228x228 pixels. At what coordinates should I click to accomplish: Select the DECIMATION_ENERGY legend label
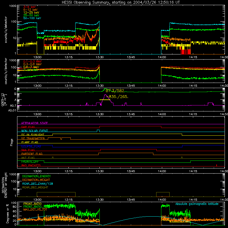click(x=36, y=176)
